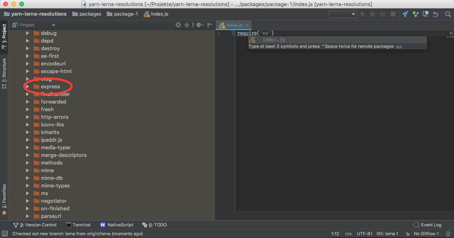Toggle the 7: Structure side panel
Viewport: 454px width, 238px height.
(x=4, y=73)
